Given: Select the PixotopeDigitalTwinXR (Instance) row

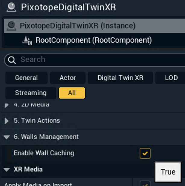Looking at the screenshot, I should [95, 26].
